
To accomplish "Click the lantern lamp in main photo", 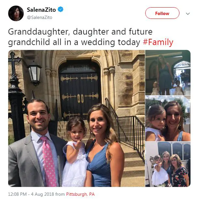I will click(x=34, y=73).
